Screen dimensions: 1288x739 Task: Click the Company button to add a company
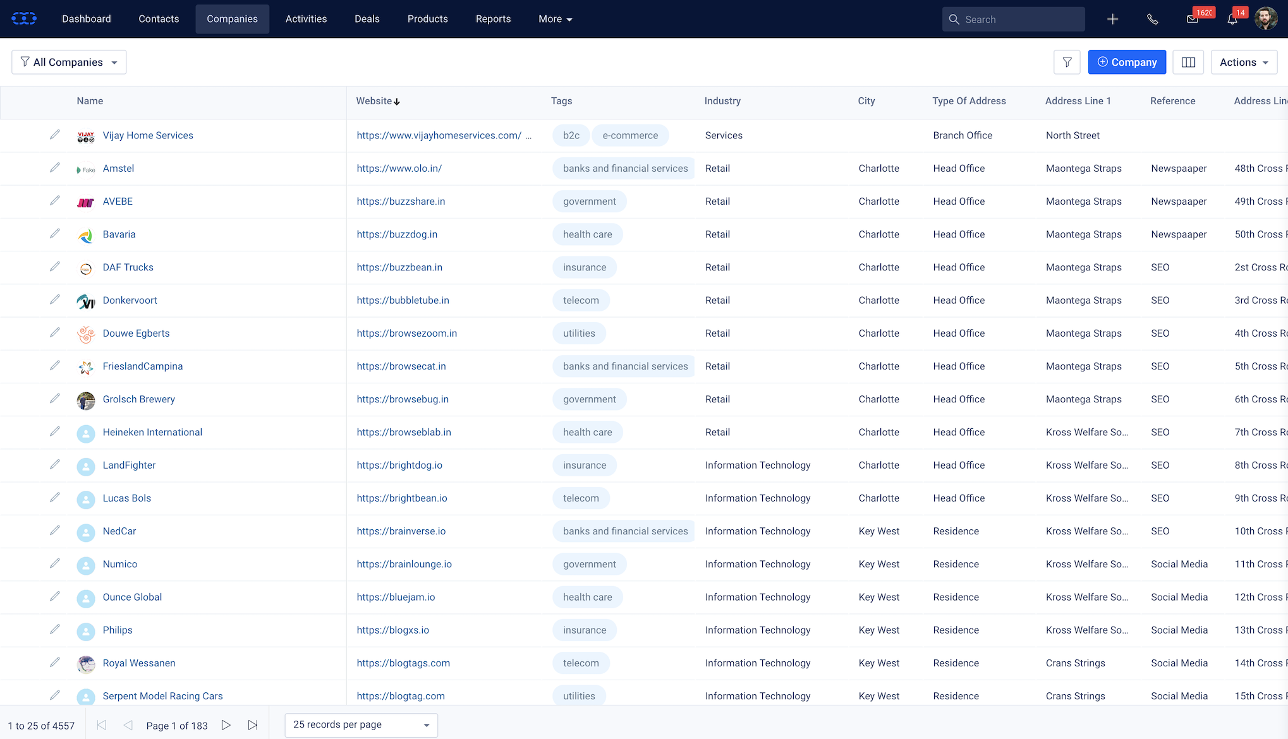(1127, 62)
